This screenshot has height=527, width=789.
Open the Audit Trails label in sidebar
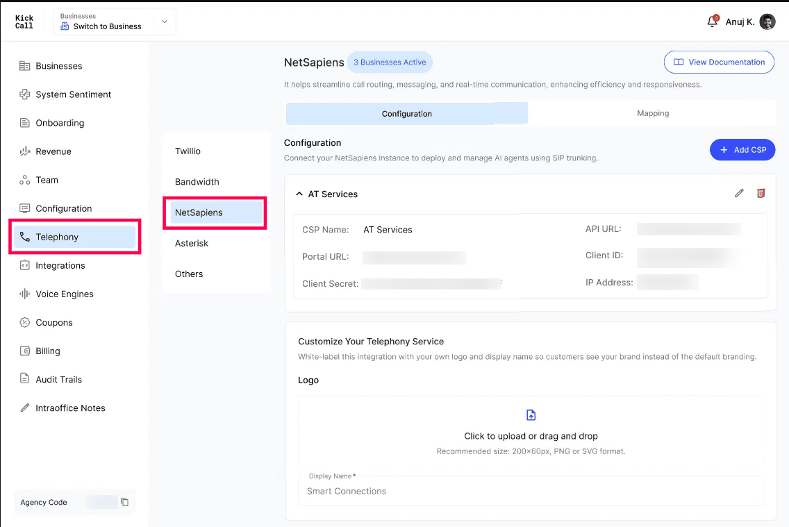tap(58, 380)
